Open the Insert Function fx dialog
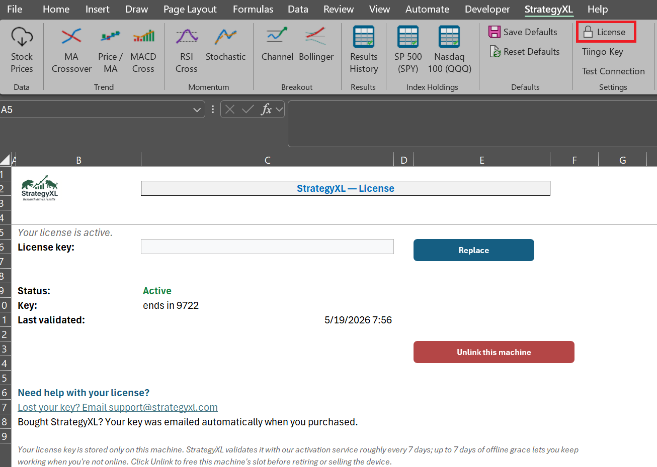This screenshot has height=467, width=657. (266, 109)
